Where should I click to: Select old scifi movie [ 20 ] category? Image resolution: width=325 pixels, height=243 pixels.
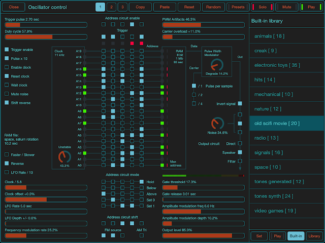click(x=287, y=124)
